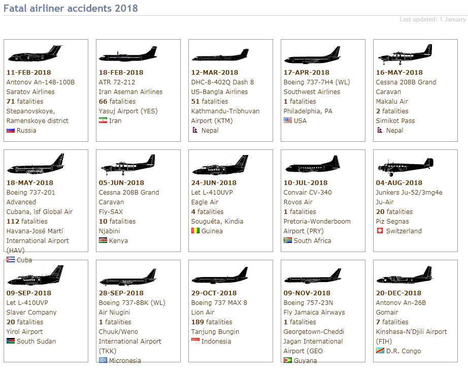Viewport: 468px width, 370px height.
Task: Click the Junkers Ju-52 silhouette
Action: point(405,167)
